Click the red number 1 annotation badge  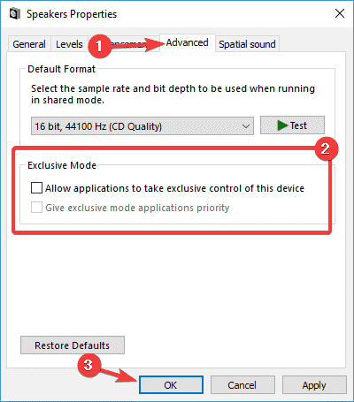coord(99,46)
